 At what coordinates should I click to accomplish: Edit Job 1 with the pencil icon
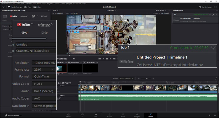click(213, 14)
